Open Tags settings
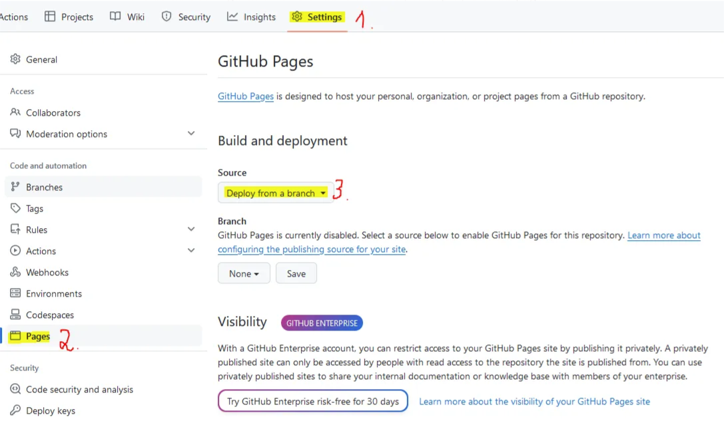724x421 pixels. click(x=35, y=208)
